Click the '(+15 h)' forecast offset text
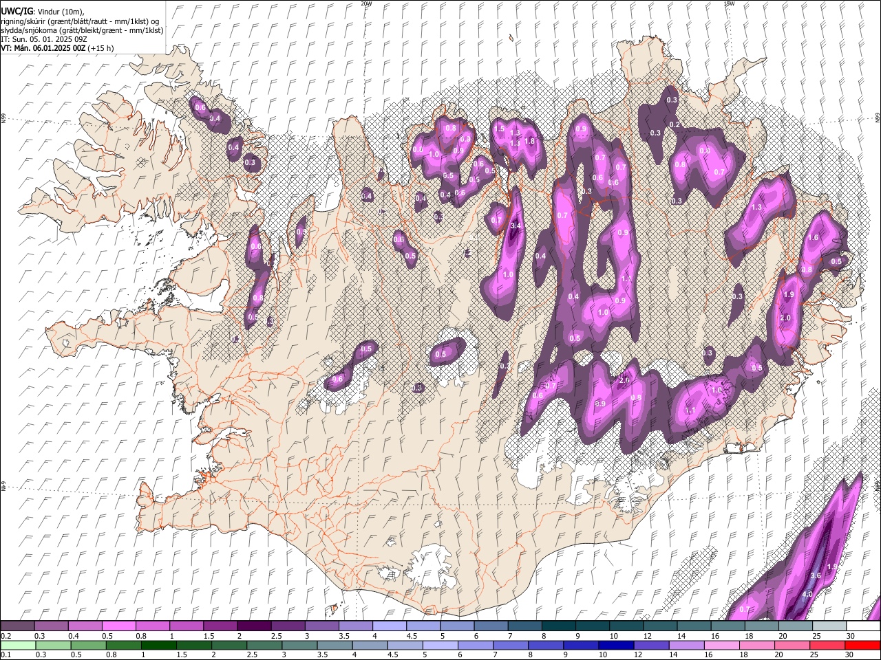This screenshot has height=660, width=881. [x=101, y=48]
